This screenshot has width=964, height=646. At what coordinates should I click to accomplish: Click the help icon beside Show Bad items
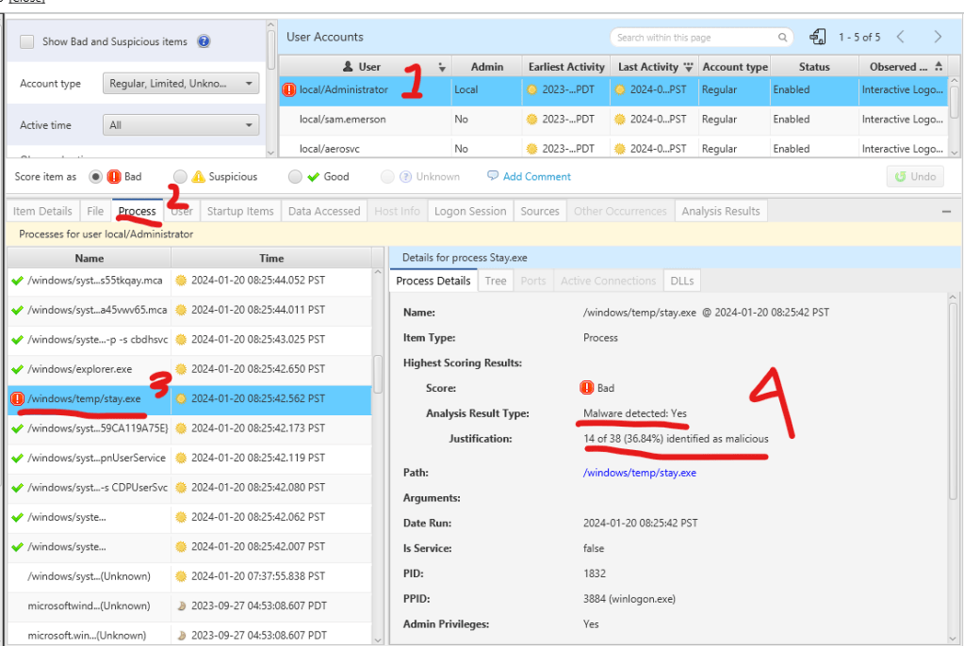204,42
